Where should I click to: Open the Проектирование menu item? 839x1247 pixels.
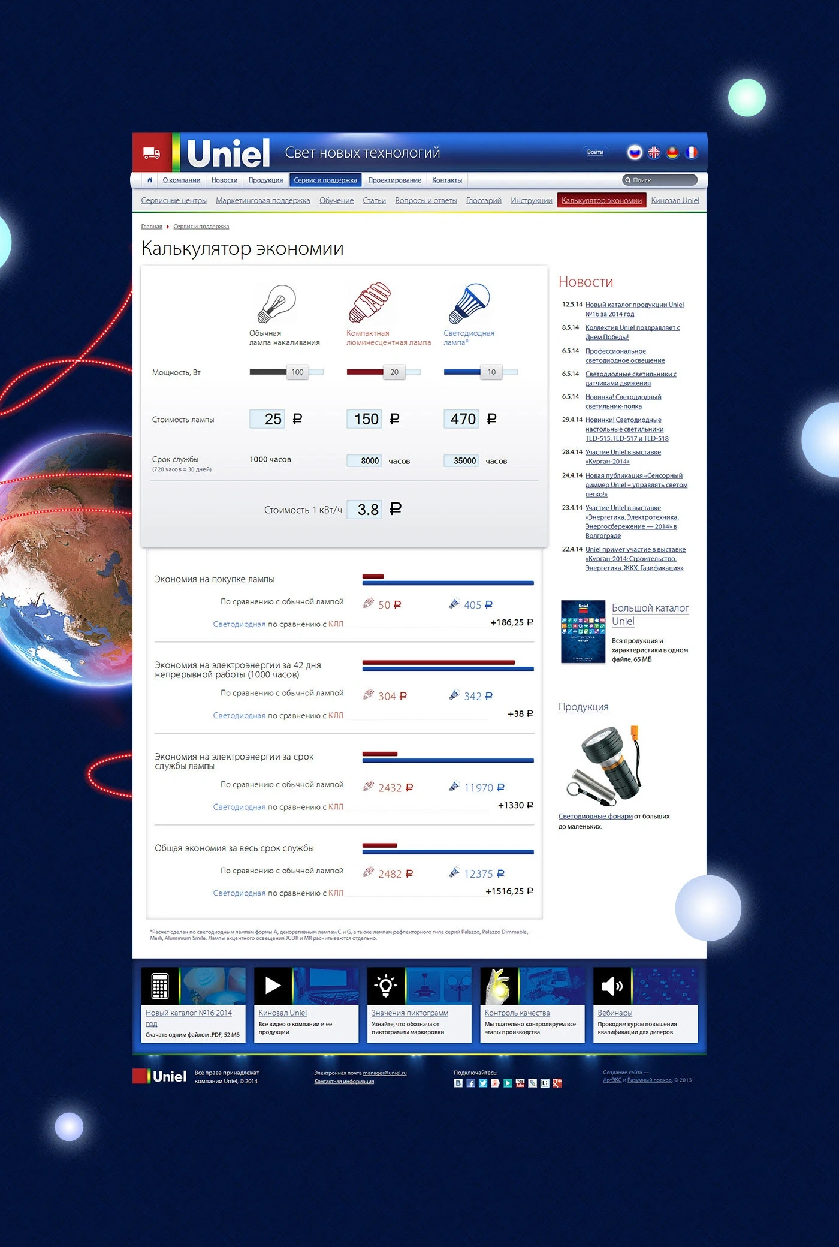394,180
